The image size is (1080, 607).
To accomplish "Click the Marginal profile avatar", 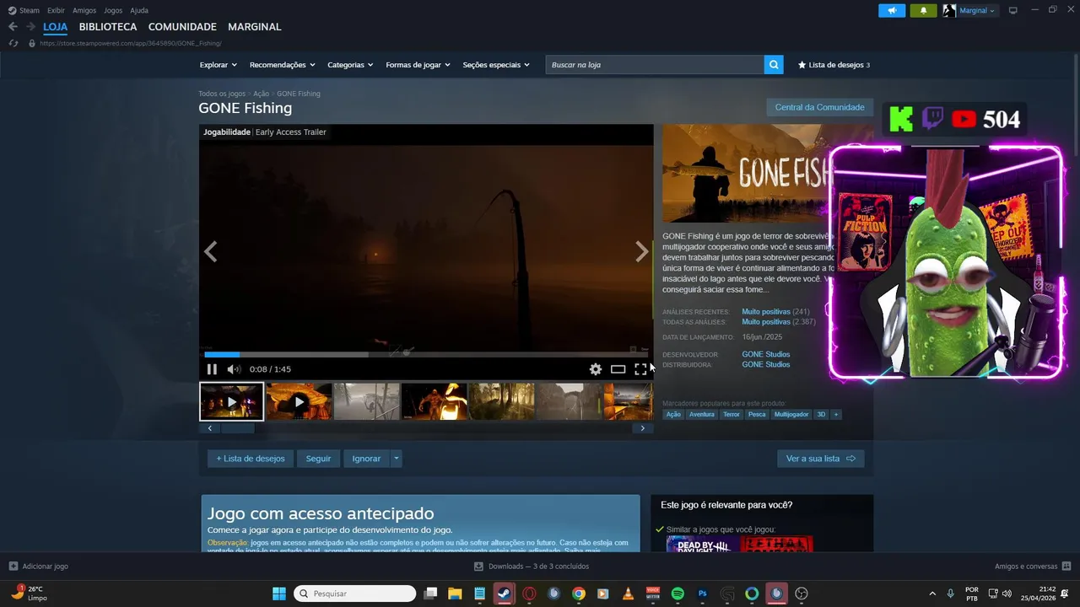I will click(x=949, y=11).
